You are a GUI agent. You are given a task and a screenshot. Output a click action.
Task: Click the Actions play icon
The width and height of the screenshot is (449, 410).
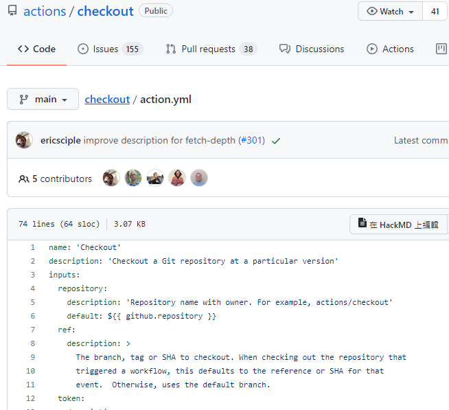[372, 49]
